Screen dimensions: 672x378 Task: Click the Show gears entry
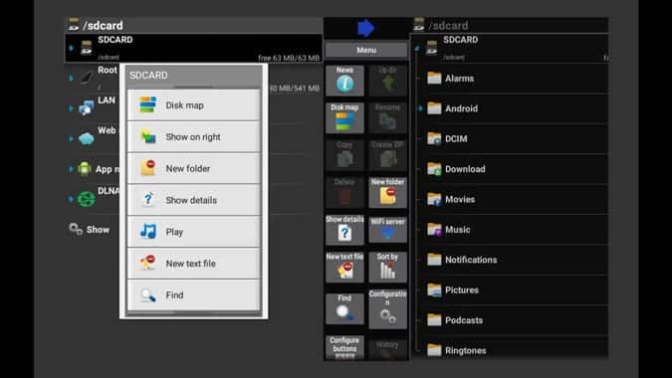[90, 230]
